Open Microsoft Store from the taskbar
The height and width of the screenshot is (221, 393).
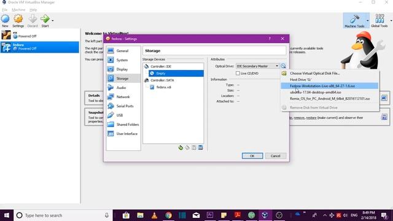(x=126, y=215)
